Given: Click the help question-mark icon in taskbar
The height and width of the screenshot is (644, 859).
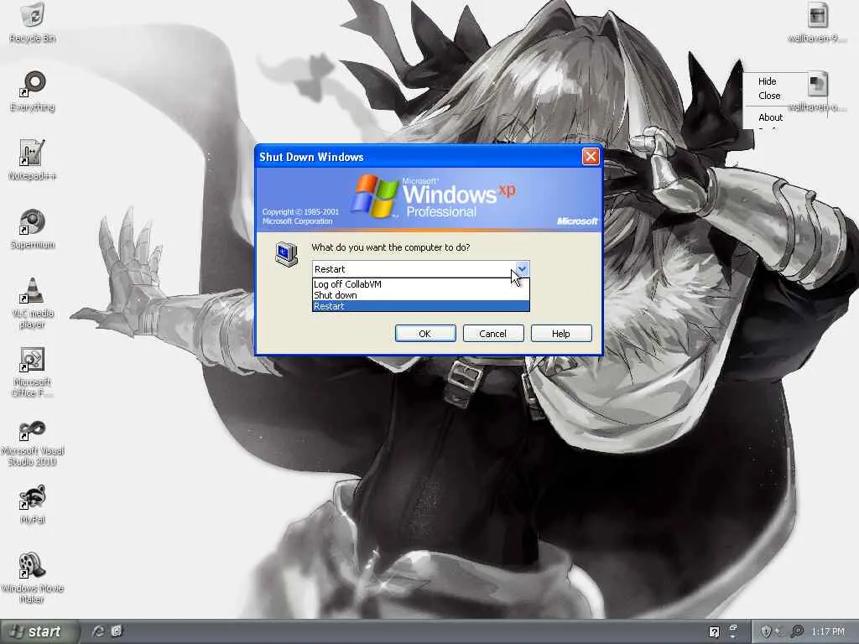Looking at the screenshot, I should (x=714, y=632).
